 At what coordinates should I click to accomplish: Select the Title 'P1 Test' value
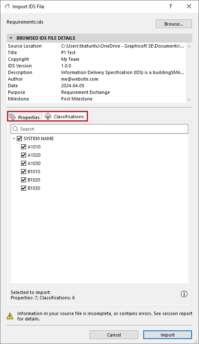coord(68,53)
